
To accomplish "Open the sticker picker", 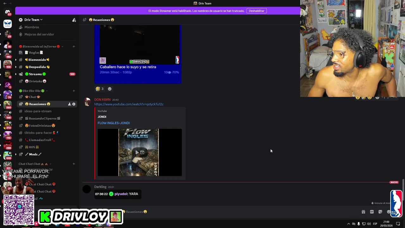I will pyautogui.click(x=380, y=212).
